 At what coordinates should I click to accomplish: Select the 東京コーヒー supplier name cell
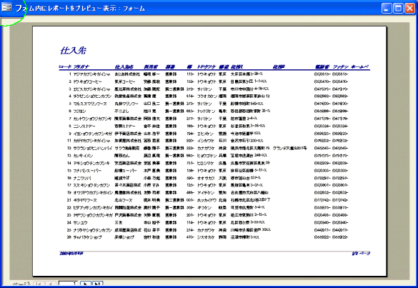125,81
